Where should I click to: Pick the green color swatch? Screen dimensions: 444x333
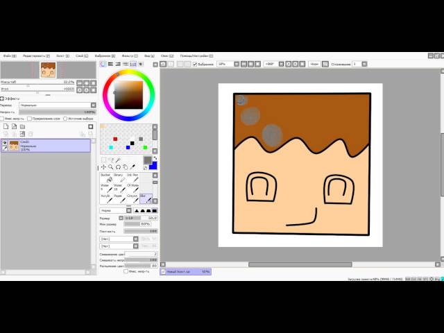click(x=145, y=147)
